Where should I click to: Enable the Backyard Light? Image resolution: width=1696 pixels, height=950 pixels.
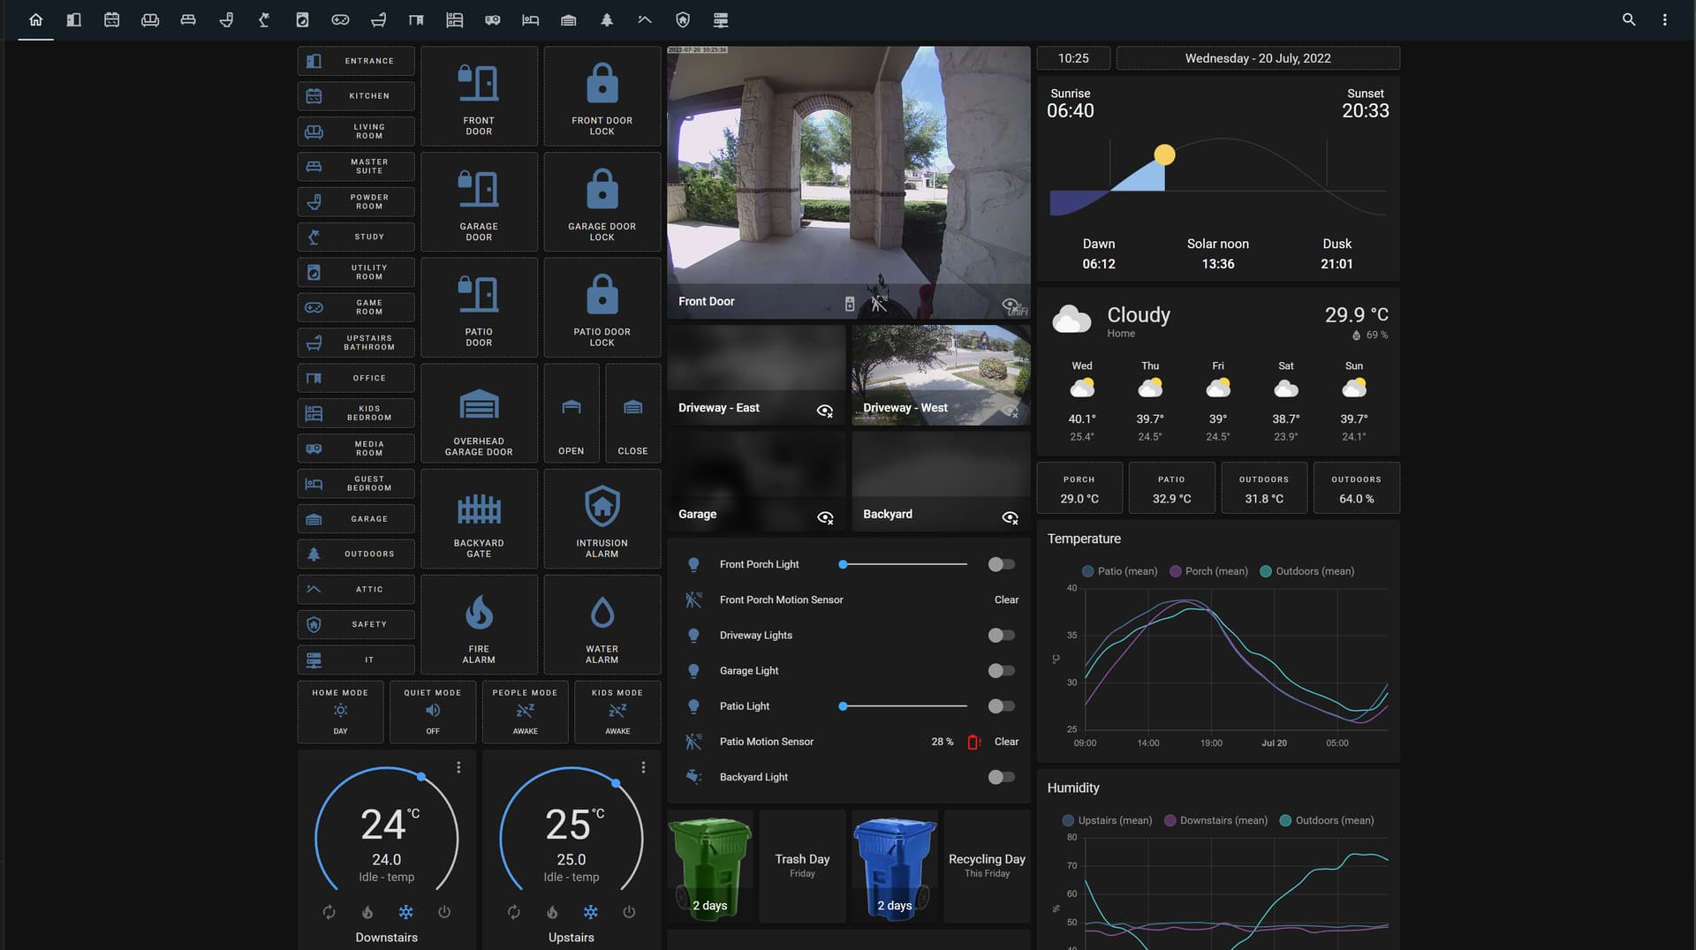1001,777
